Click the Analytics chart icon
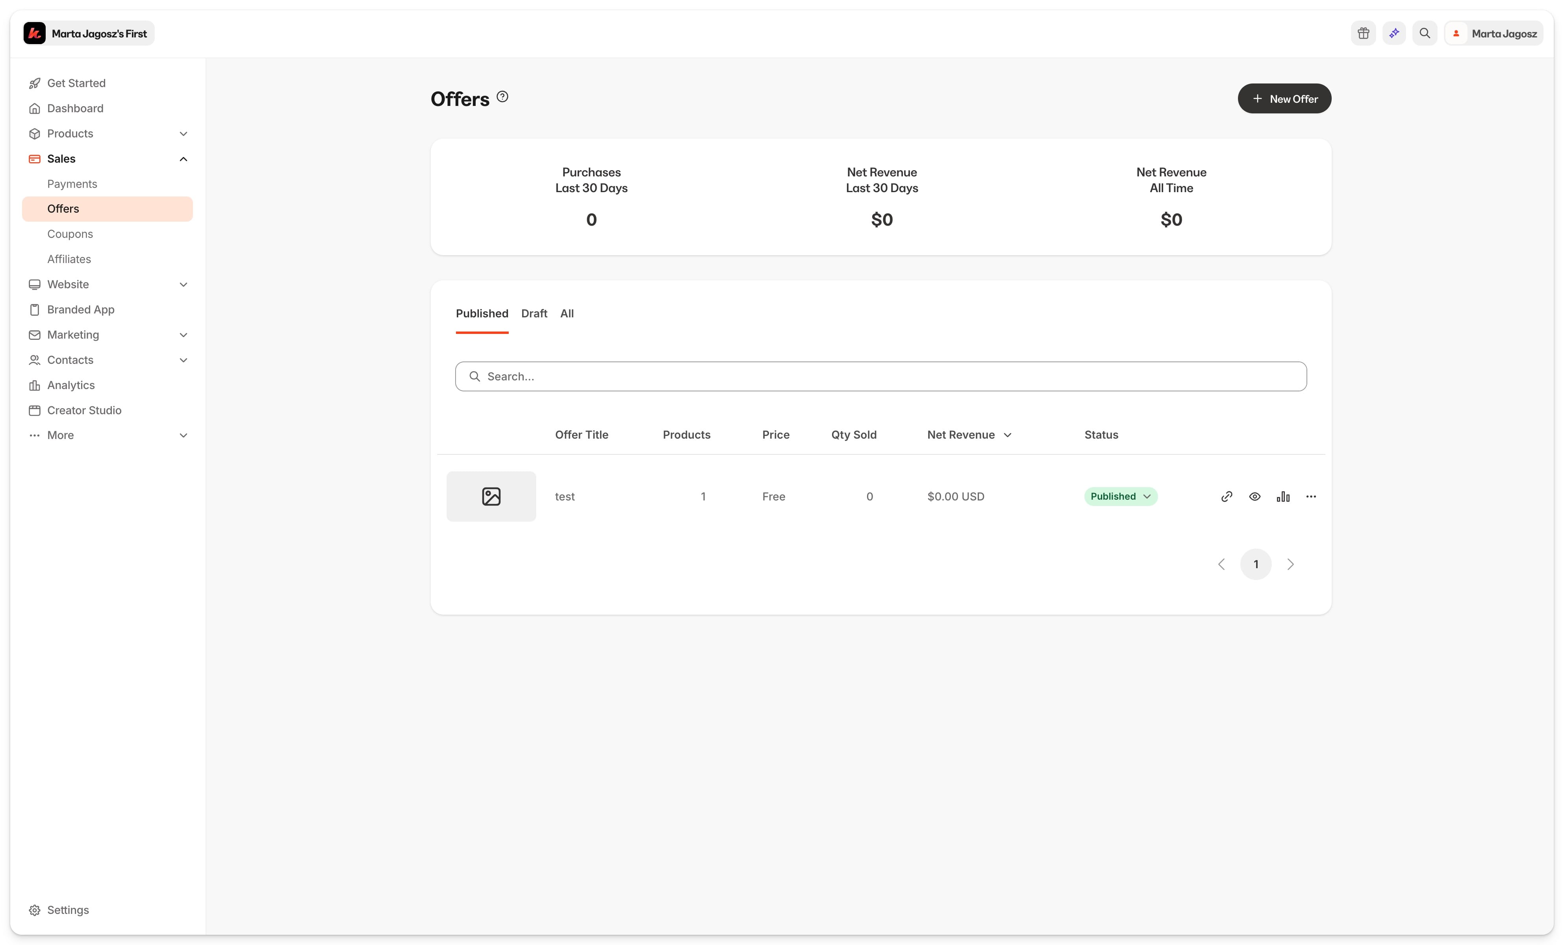Viewport: 1564px width, 945px height. pos(34,385)
